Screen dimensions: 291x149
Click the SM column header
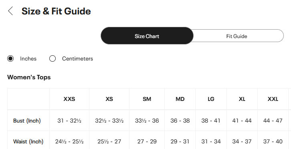(147, 99)
